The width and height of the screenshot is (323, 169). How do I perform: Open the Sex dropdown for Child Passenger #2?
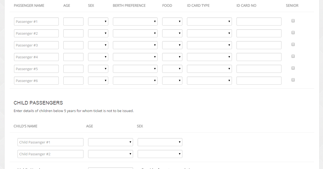160,154
